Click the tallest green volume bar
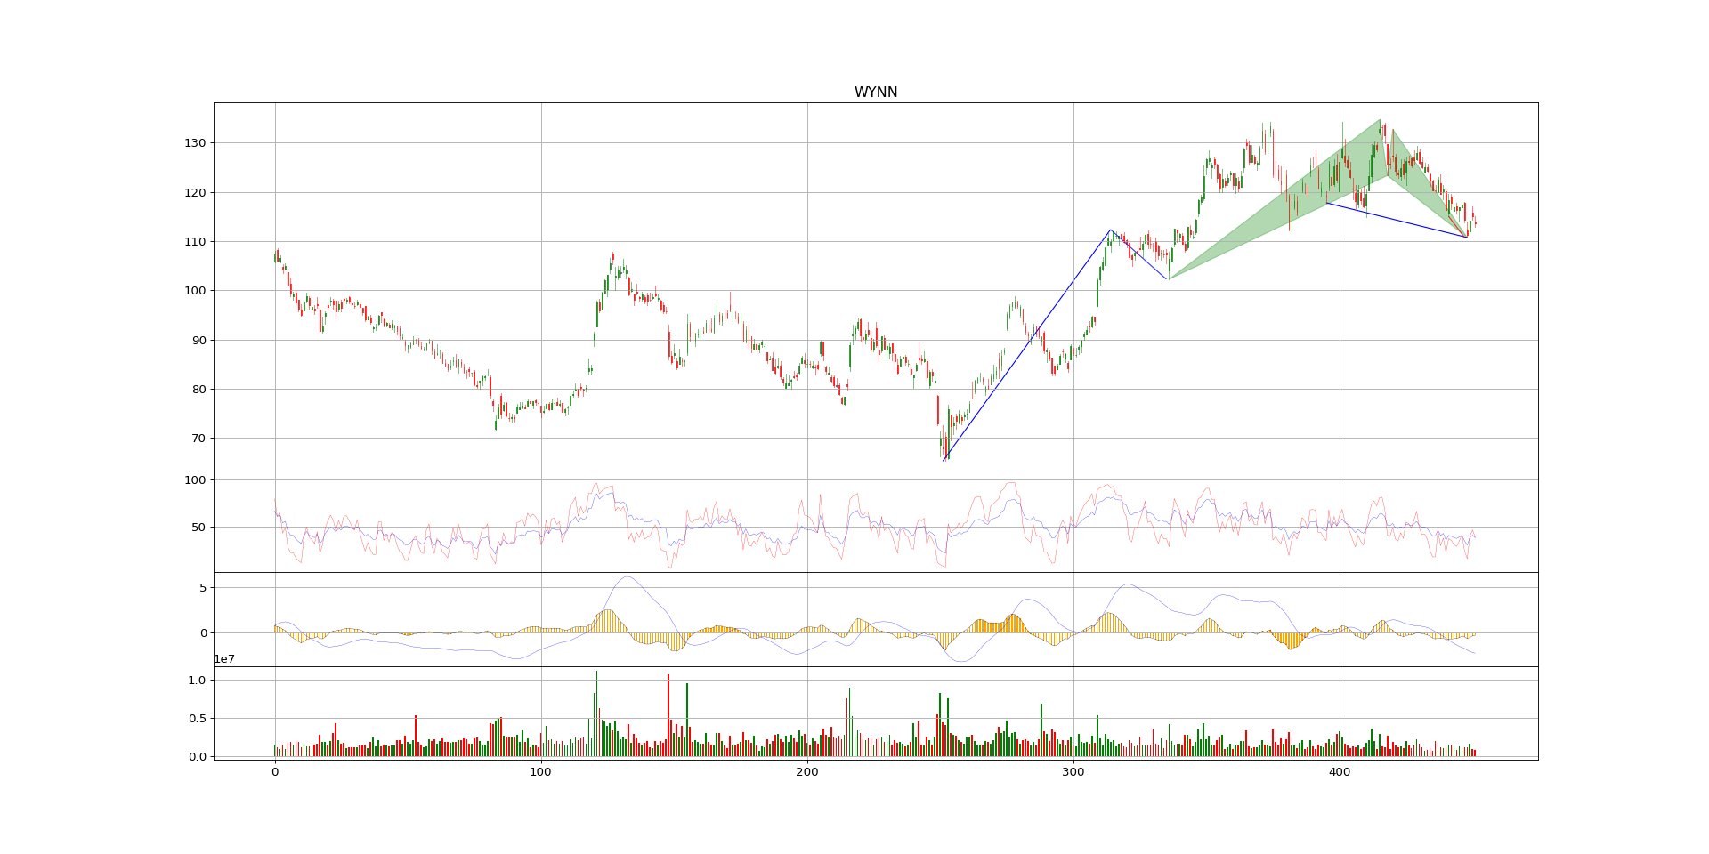Viewport: 1709px width, 854px height. point(596,713)
